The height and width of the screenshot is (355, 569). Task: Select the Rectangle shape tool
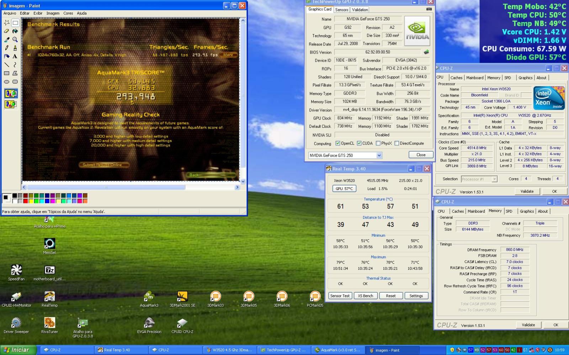[x=7, y=73]
